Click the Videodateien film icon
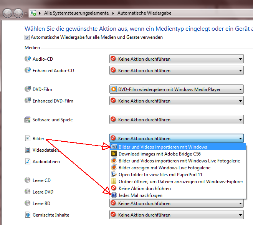 (28, 150)
